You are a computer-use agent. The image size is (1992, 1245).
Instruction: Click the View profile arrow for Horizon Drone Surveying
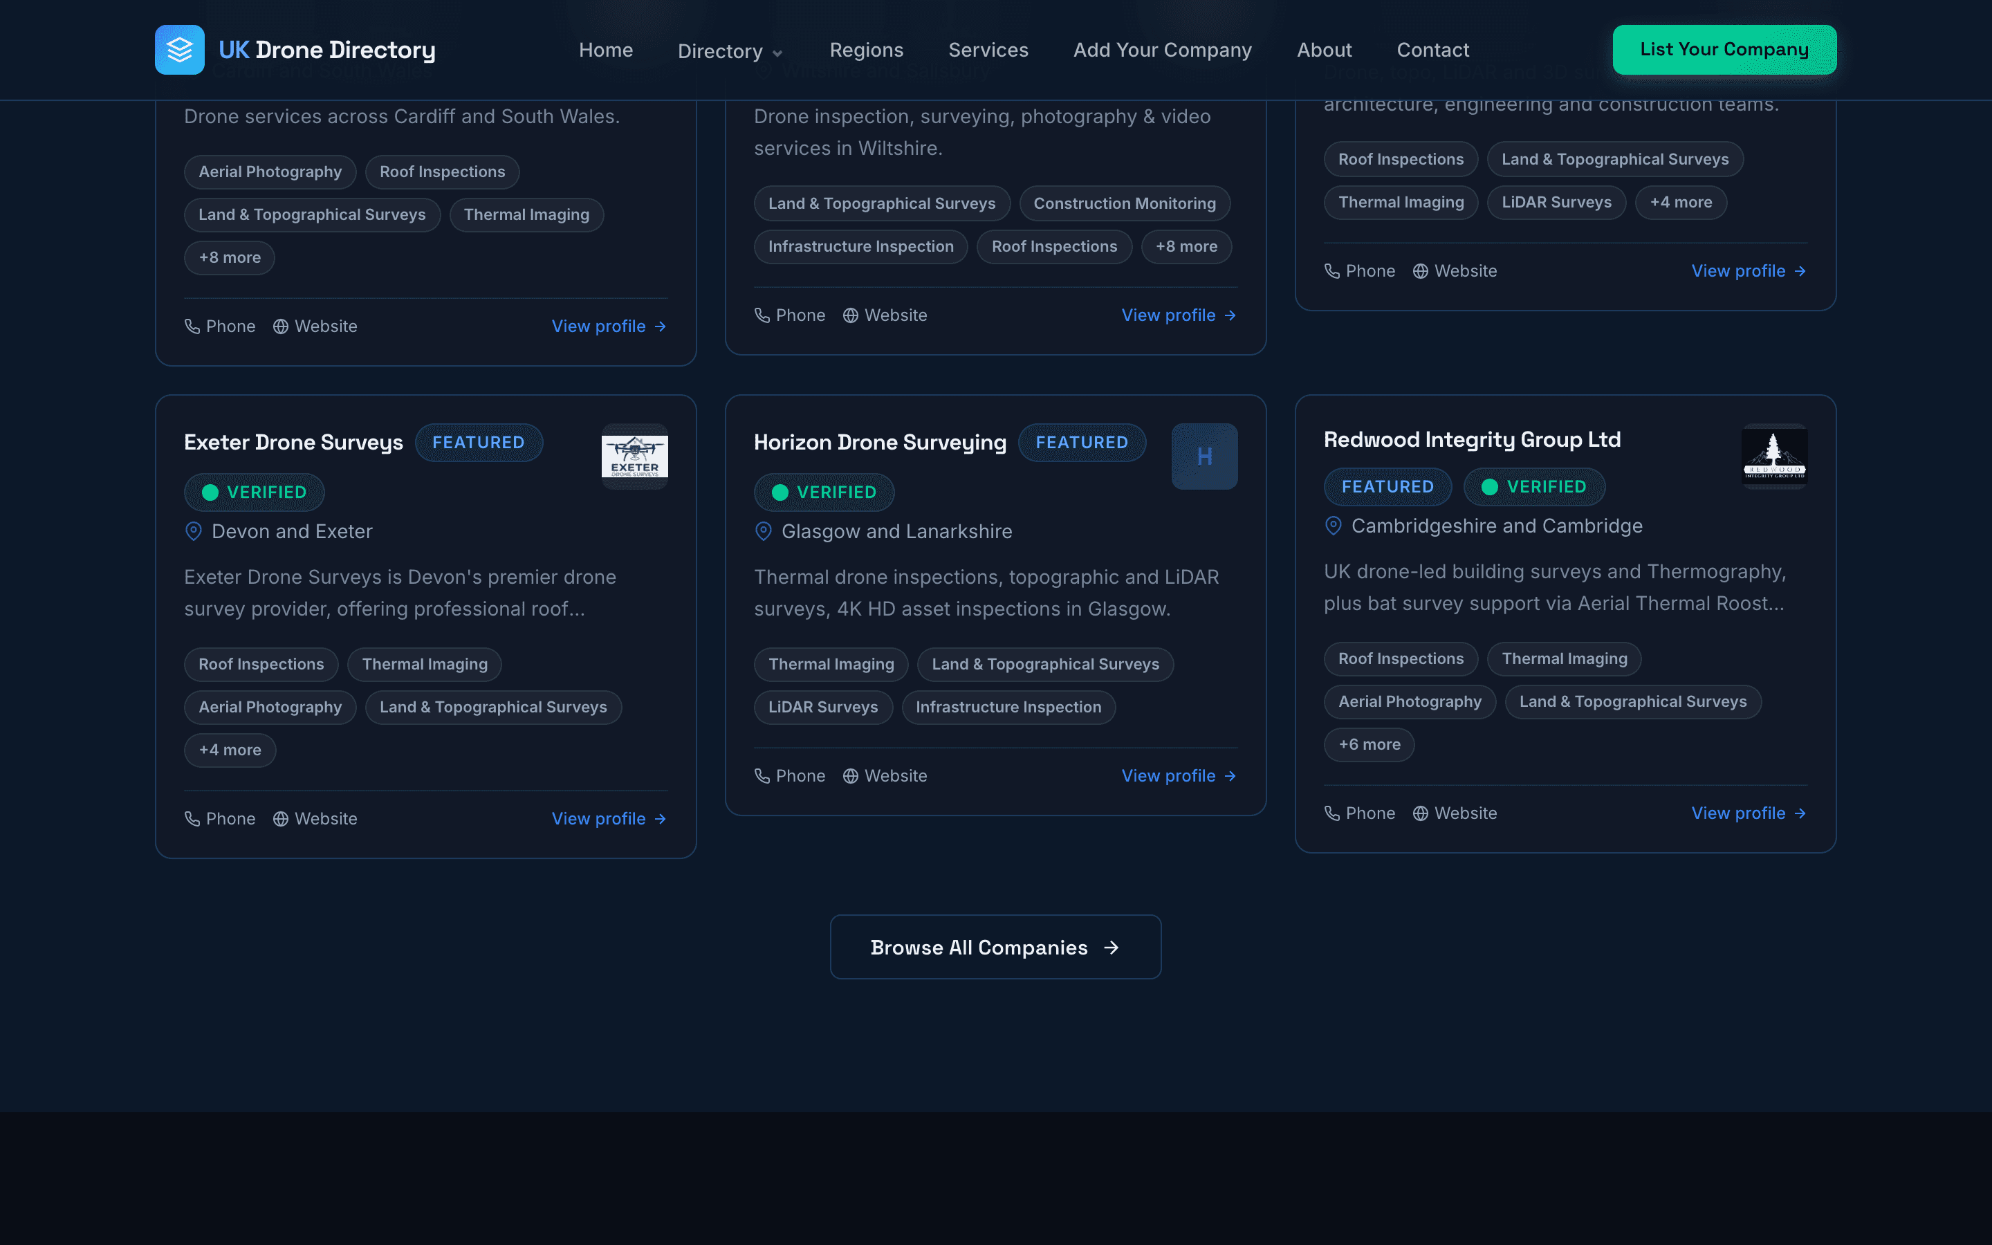click(1230, 775)
